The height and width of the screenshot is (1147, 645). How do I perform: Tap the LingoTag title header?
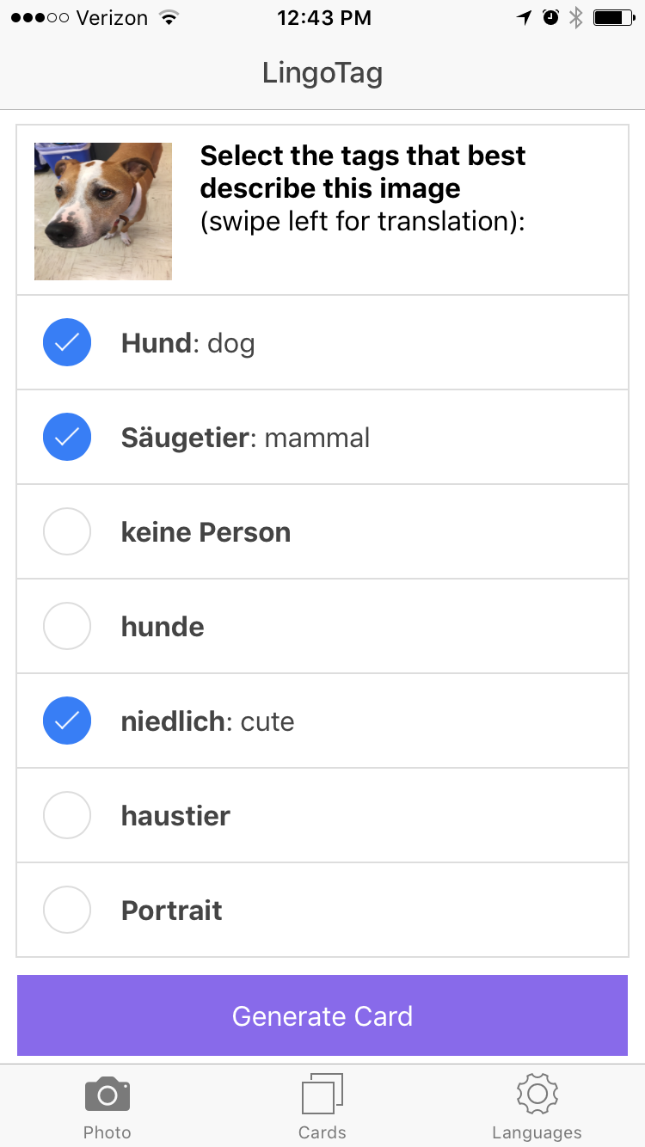pyautogui.click(x=322, y=73)
